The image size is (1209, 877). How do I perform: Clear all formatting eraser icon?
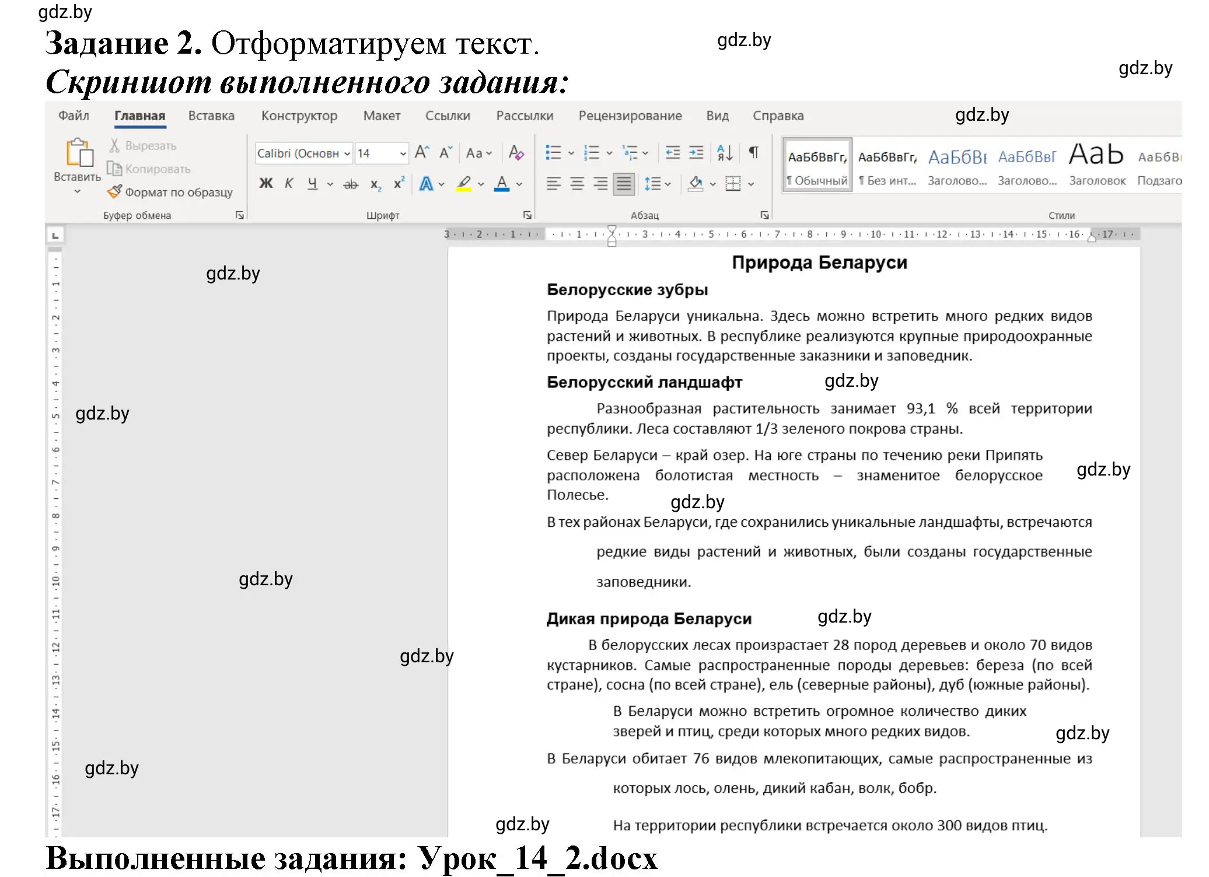click(x=516, y=153)
